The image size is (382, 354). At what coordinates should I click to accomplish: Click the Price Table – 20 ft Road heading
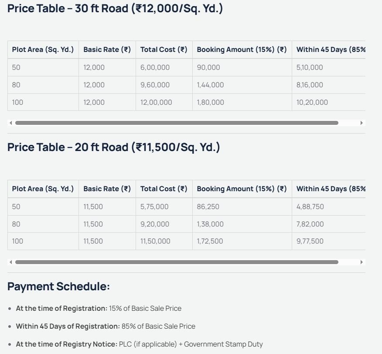pyautogui.click(x=113, y=148)
